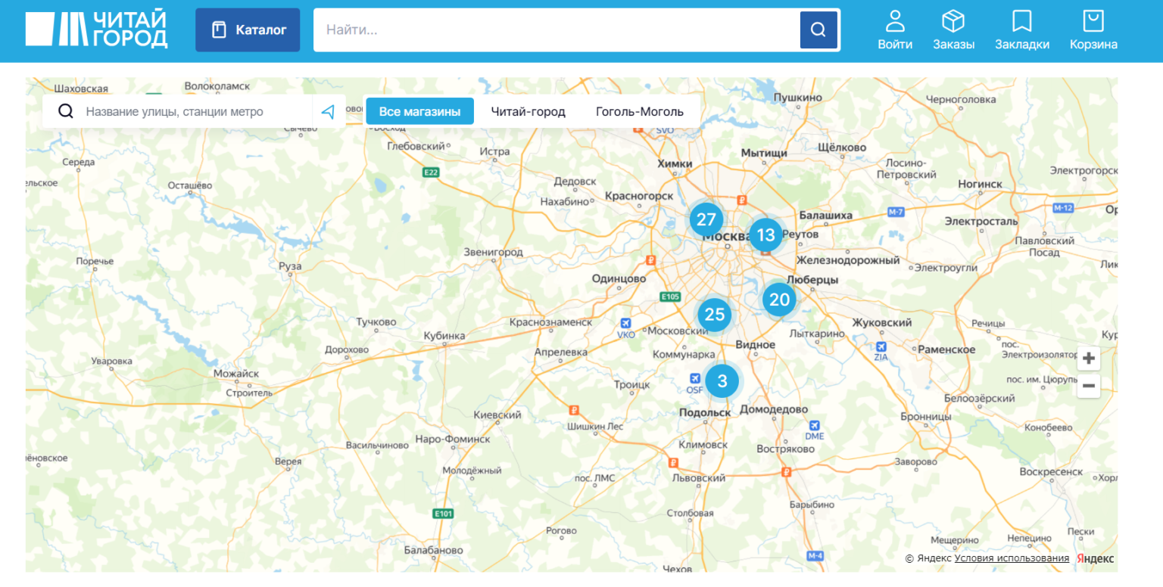Click the Кубинка town label
Viewport: 1163px width, 587px height.
(x=444, y=336)
